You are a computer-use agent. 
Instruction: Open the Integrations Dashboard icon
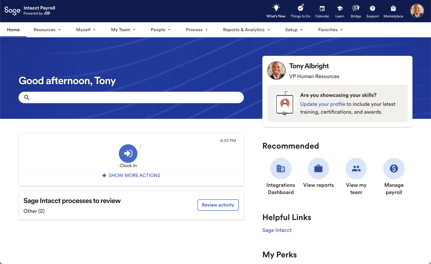(x=281, y=169)
